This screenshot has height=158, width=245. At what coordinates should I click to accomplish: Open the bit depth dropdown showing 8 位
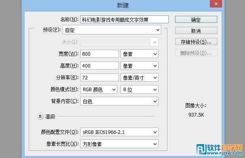point(139,89)
